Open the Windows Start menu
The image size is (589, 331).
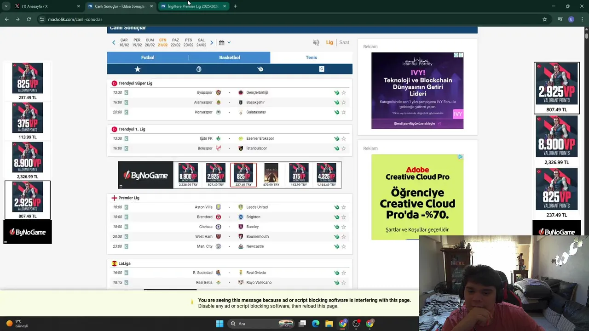point(219,324)
